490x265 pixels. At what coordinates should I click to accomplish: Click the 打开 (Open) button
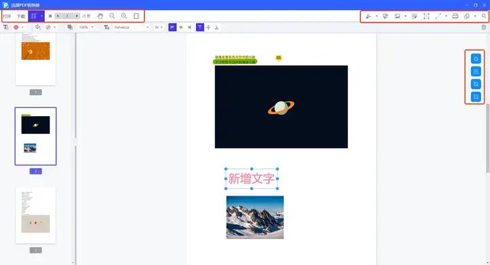click(x=7, y=16)
